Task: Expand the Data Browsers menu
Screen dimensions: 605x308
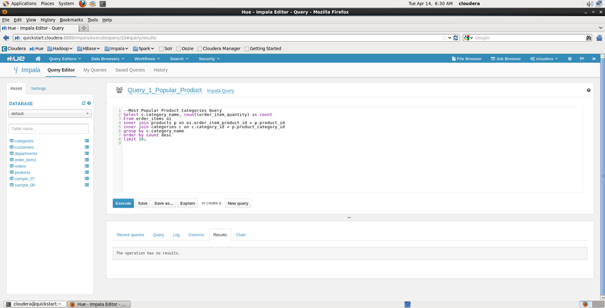Action: 107,59
